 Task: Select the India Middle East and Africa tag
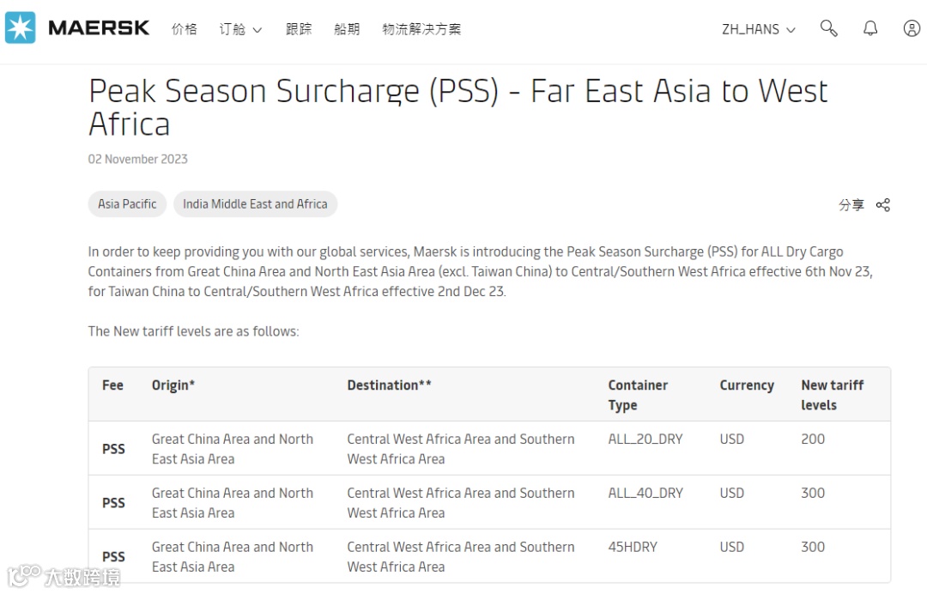click(255, 204)
